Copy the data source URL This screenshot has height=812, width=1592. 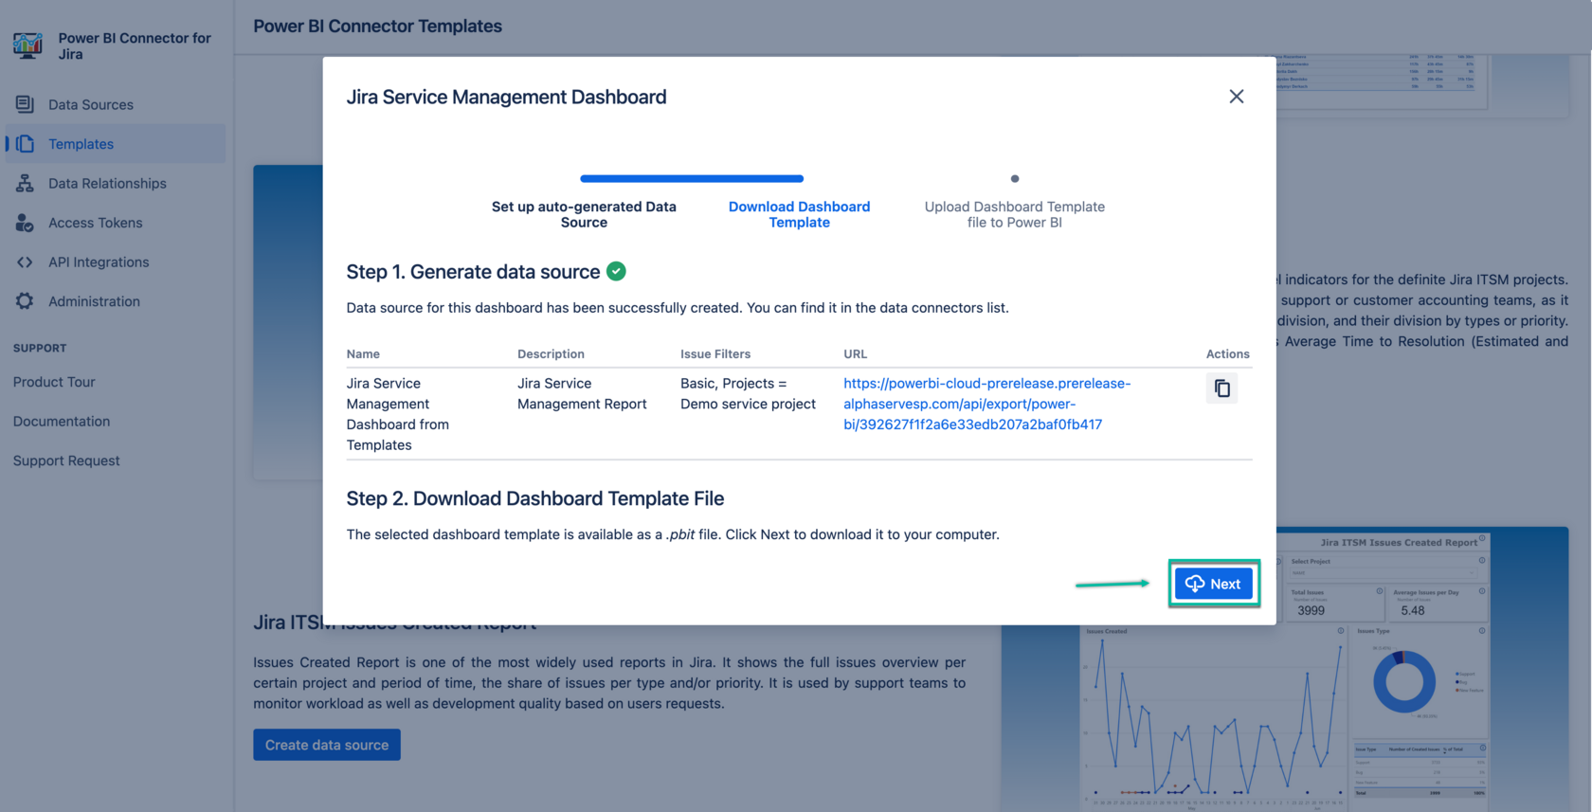coord(1221,388)
